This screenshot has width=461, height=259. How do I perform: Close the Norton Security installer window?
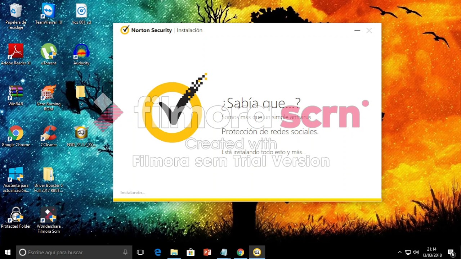369,31
